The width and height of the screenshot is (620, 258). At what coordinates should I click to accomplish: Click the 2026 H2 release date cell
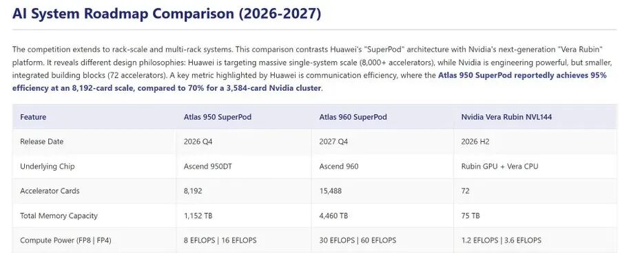[x=475, y=142]
